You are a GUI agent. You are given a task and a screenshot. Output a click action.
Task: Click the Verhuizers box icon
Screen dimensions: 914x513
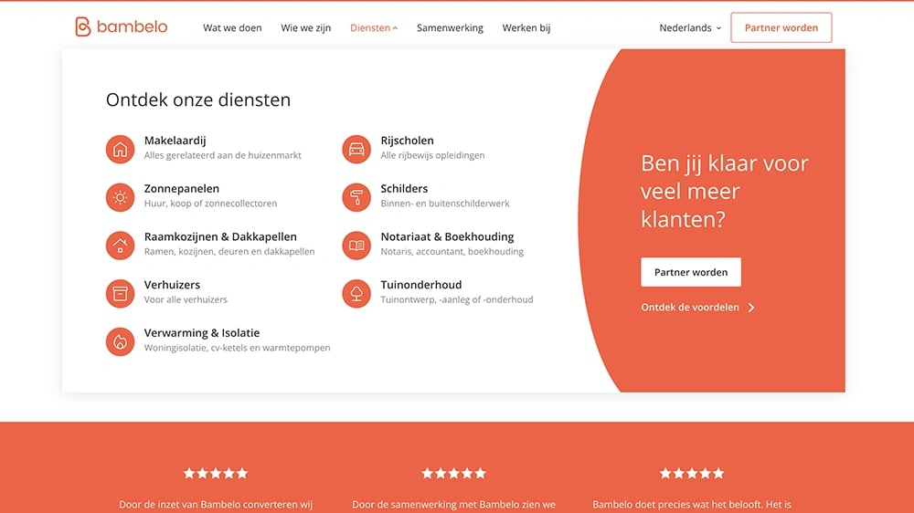(120, 294)
